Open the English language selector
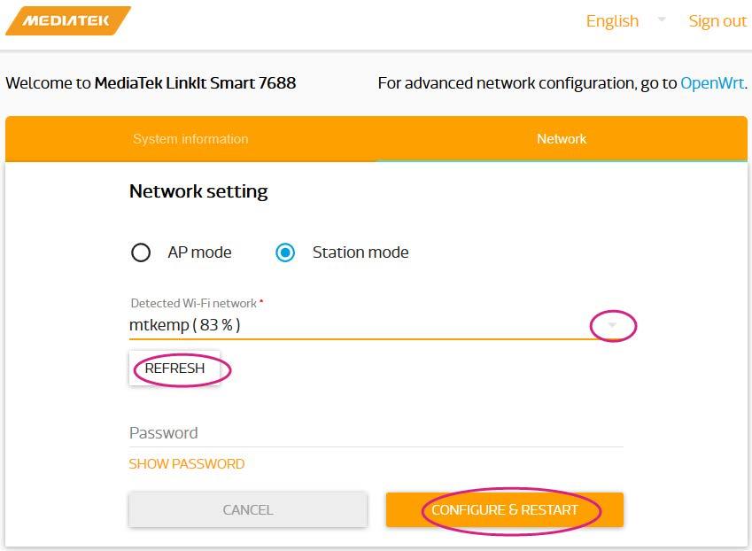 612,21
